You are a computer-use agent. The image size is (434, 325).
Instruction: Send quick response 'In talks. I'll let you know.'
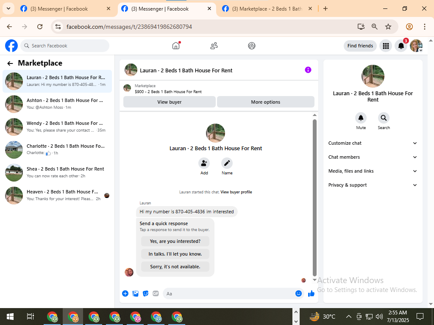[x=175, y=254]
